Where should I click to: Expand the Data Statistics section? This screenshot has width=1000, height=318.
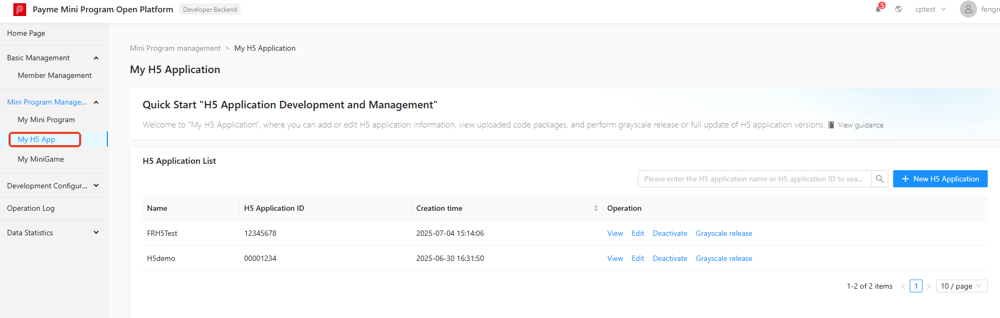pyautogui.click(x=96, y=233)
